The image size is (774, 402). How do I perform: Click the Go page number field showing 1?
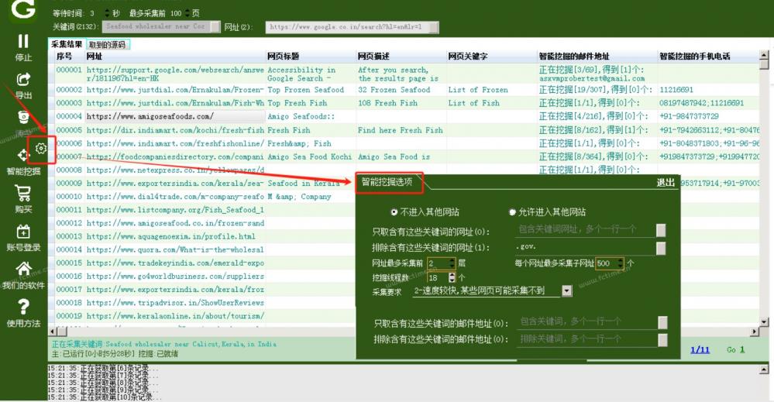(742, 349)
